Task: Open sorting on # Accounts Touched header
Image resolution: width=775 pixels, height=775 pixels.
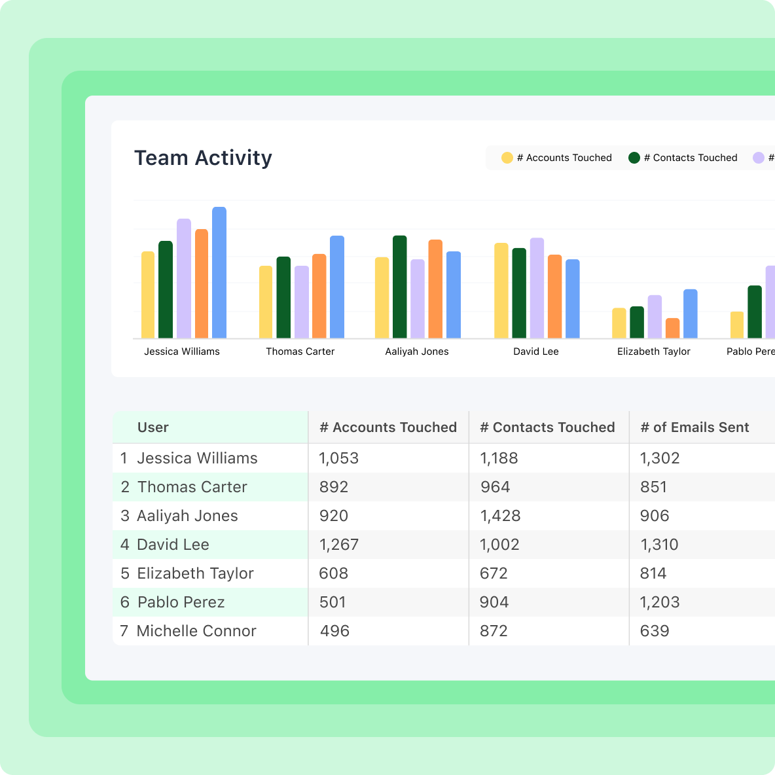Action: (x=387, y=427)
